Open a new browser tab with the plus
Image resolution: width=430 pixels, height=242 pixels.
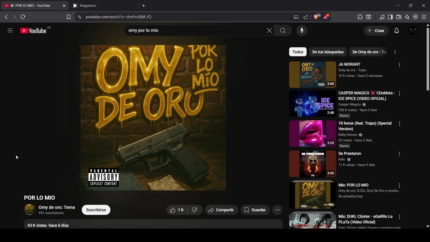(x=143, y=6)
